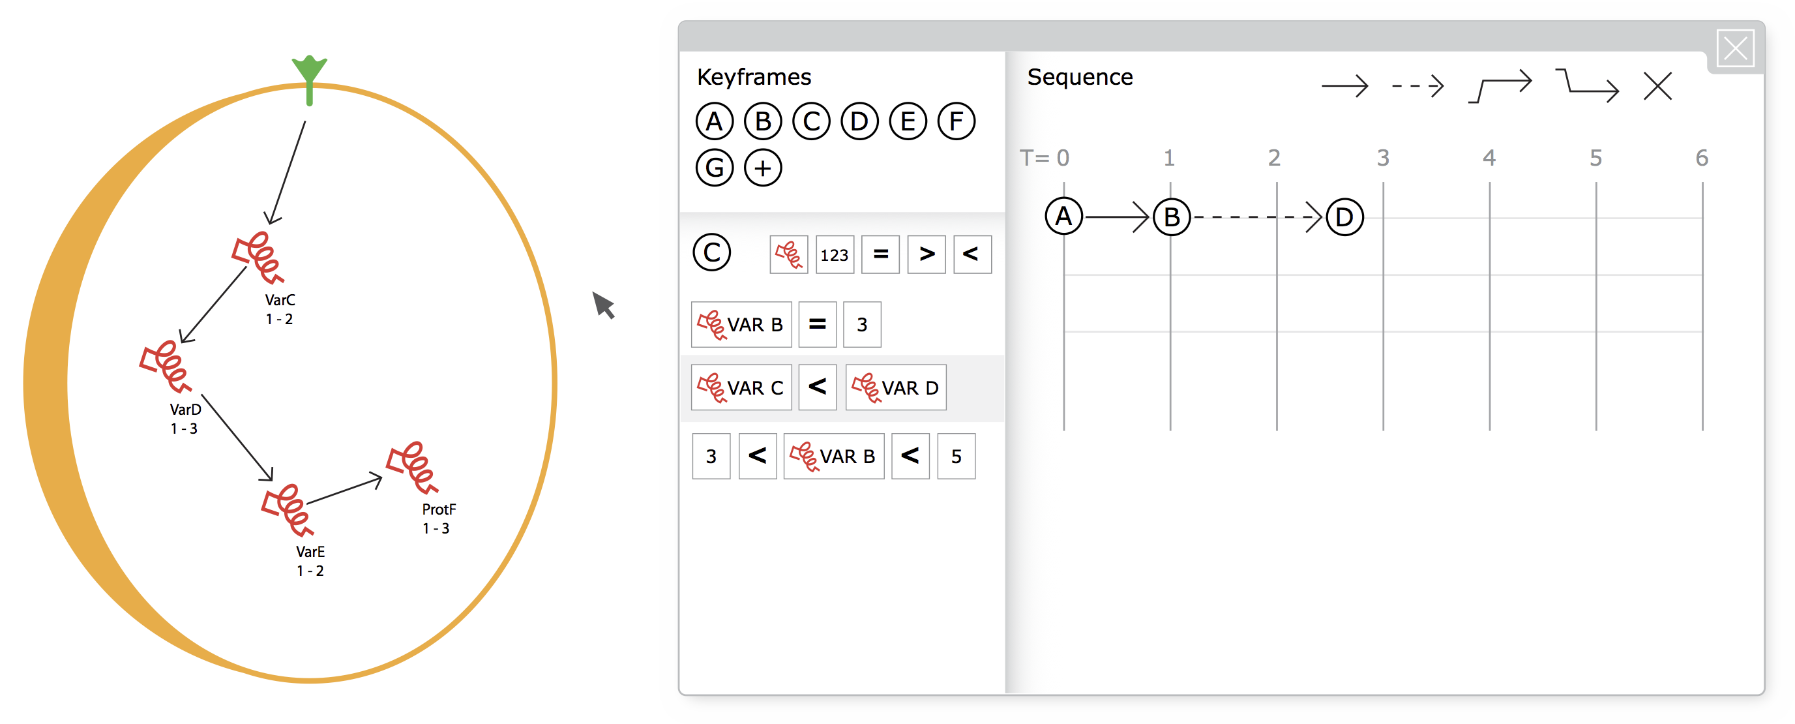
Task: Click VAR B in the range rule
Action: pos(834,457)
